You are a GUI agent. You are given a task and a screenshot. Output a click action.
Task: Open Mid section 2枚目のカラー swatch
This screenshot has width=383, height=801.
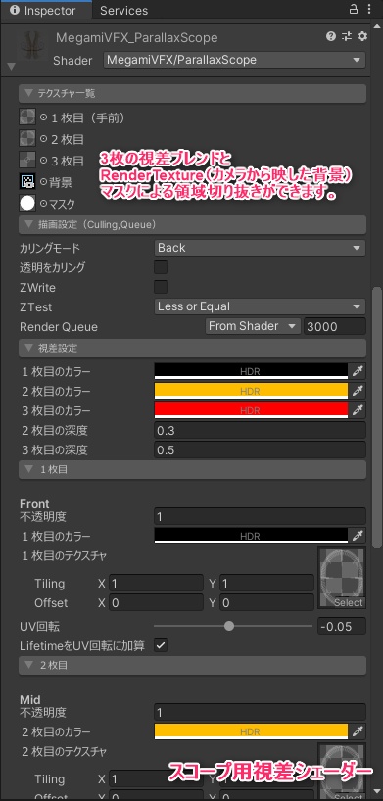251,731
